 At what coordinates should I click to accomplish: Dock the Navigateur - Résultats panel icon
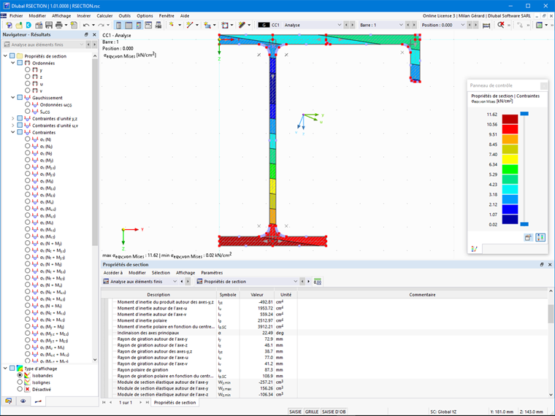click(86, 35)
